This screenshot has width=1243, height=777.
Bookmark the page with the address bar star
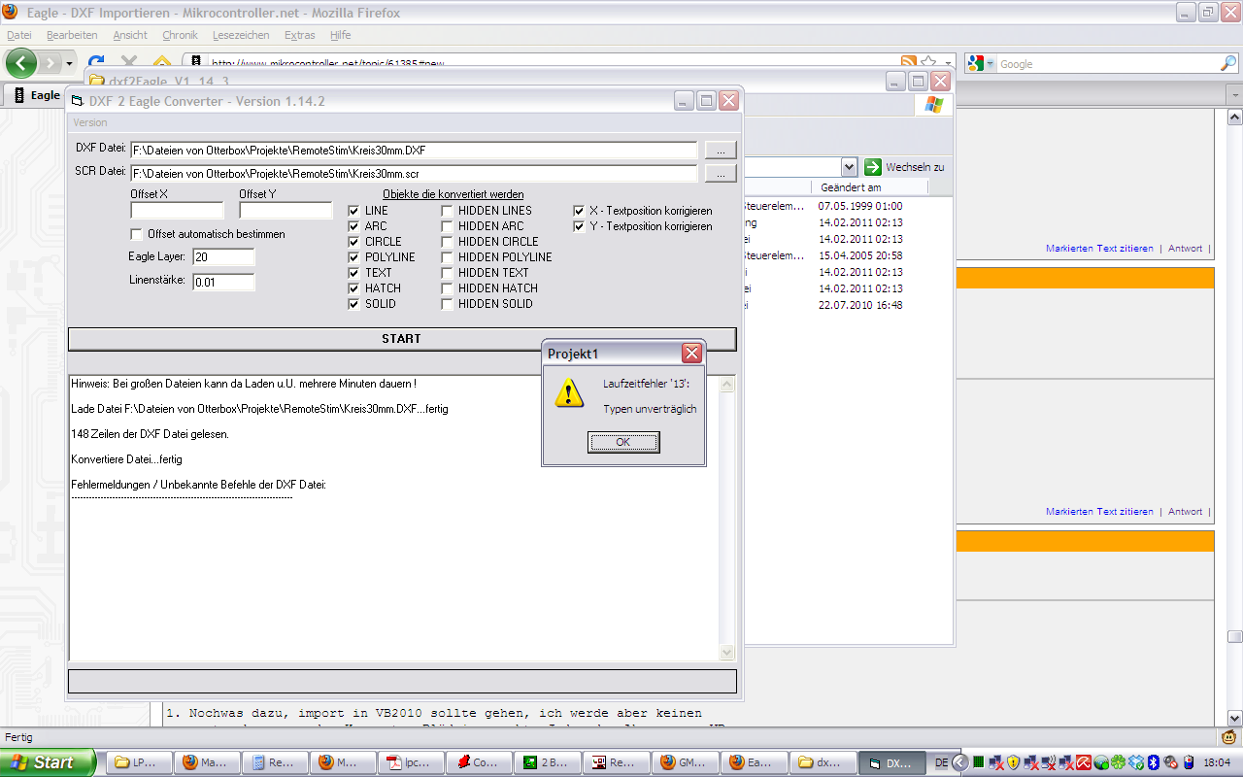click(928, 63)
